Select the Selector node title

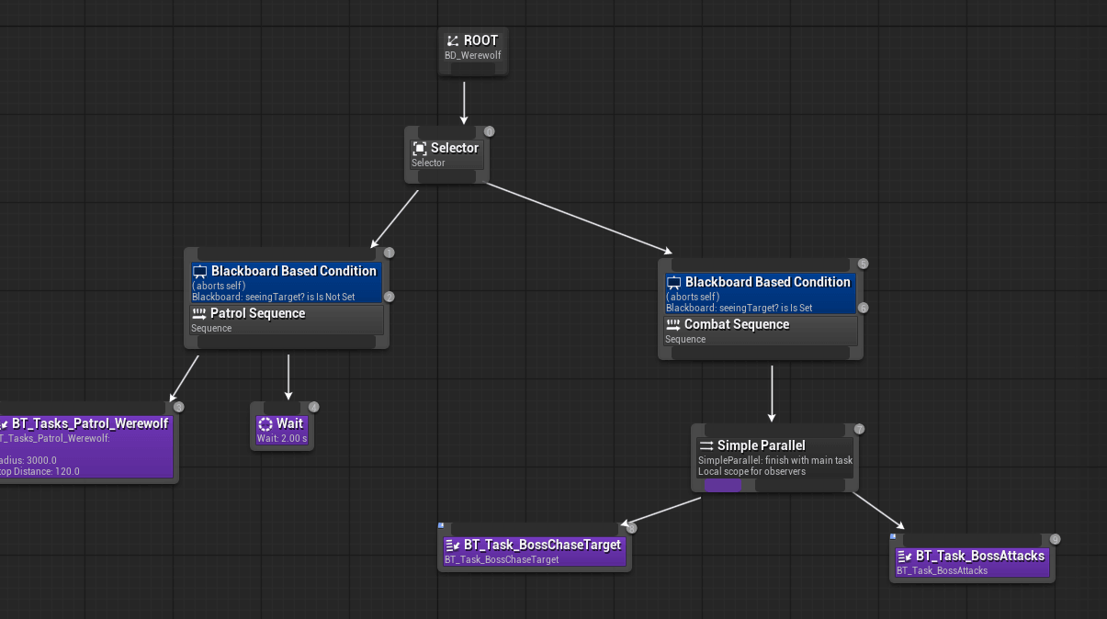pos(455,148)
